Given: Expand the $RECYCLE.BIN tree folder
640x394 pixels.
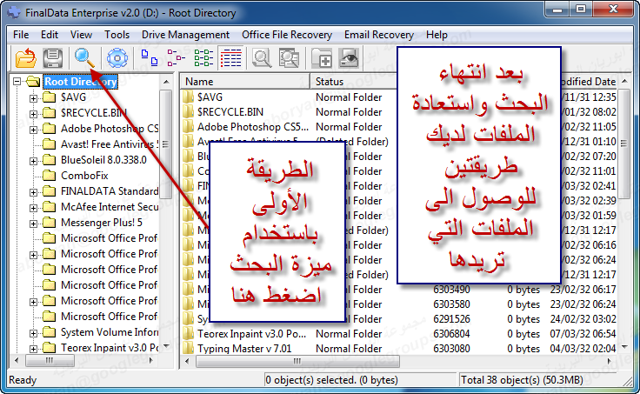Looking at the screenshot, I should click(33, 114).
